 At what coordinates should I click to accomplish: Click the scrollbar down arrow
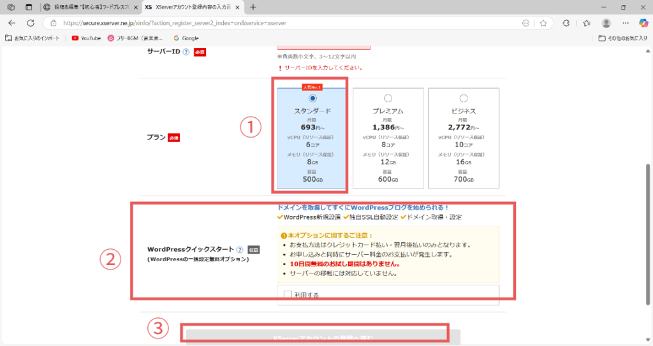648,340
